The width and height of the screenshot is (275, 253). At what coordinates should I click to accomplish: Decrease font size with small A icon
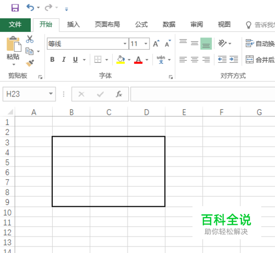tap(168, 44)
